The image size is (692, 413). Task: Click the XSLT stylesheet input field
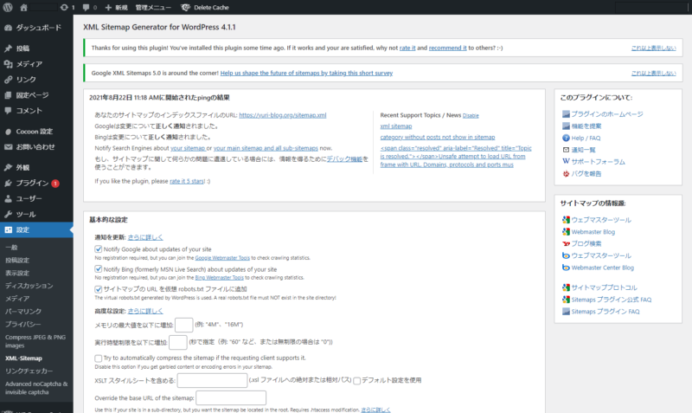point(212,380)
